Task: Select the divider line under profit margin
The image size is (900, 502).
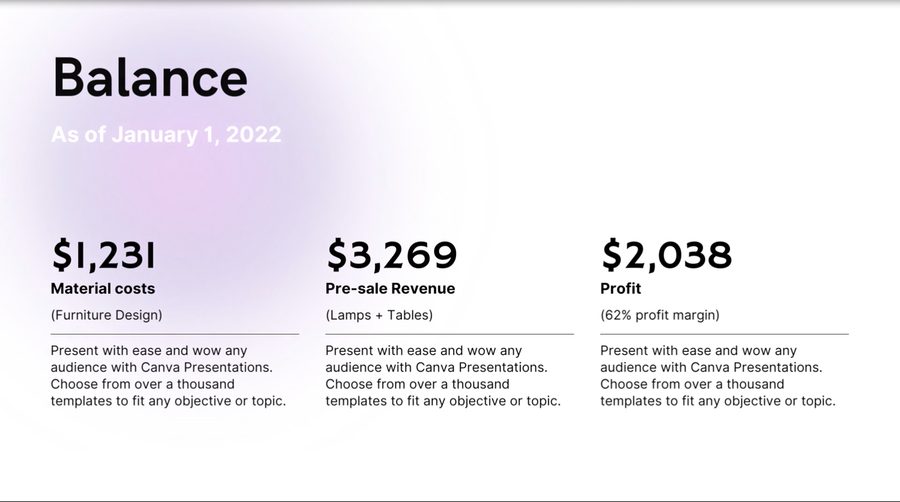Action: (724, 334)
